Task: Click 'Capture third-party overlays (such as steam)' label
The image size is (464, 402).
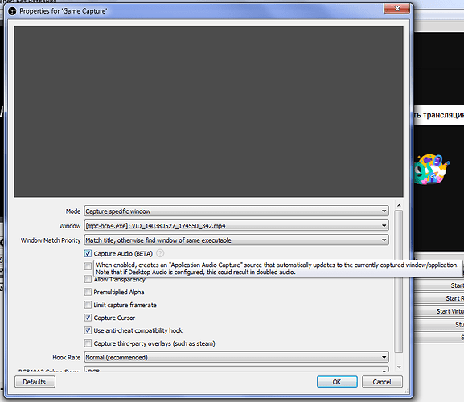Action: pyautogui.click(x=154, y=343)
